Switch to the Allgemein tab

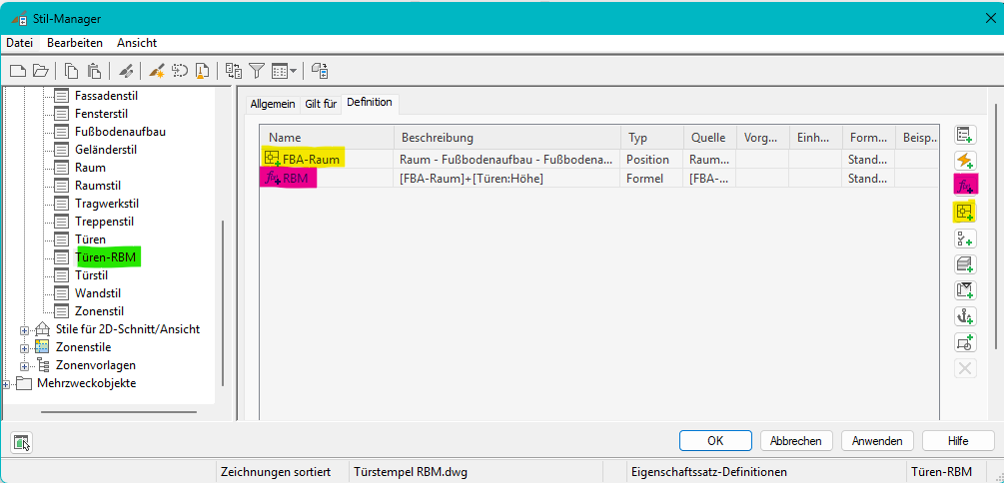272,104
